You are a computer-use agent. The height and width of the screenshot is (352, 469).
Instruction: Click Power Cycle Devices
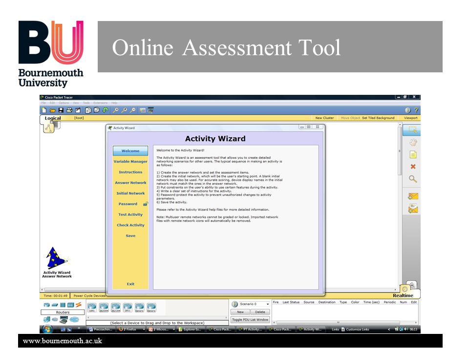pos(89,296)
